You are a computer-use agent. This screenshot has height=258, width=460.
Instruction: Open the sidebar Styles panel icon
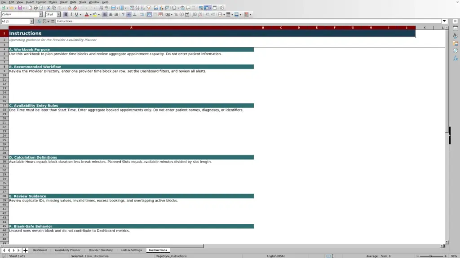[456, 36]
